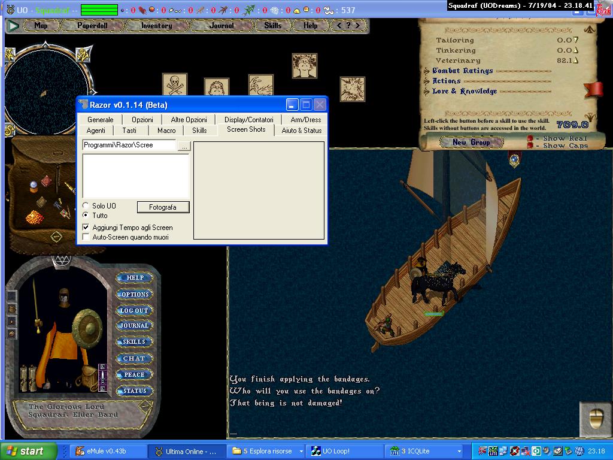Toggle the Show Real red gem
The image size is (613, 460).
tap(530, 138)
